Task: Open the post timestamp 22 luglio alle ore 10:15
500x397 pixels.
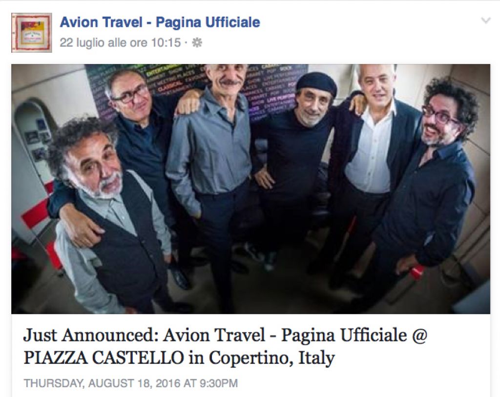Action: [120, 42]
